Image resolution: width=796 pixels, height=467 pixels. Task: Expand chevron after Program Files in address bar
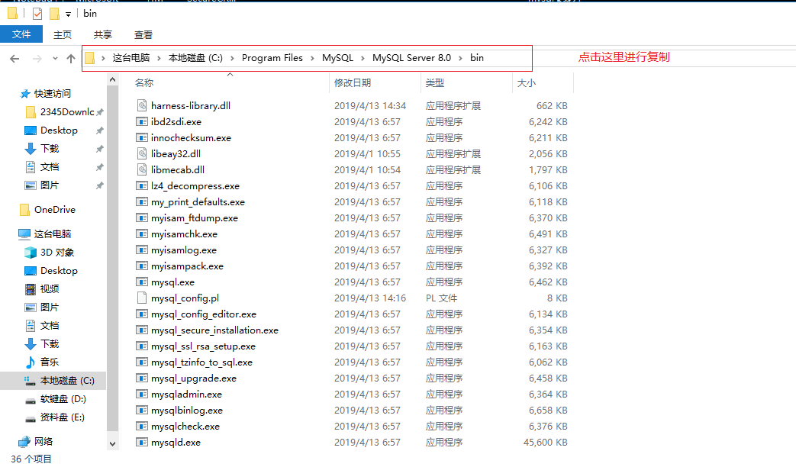click(x=311, y=58)
